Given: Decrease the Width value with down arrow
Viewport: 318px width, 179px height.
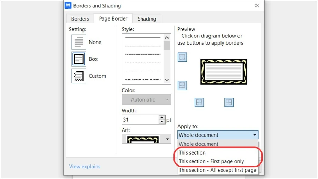Looking at the screenshot, I should click(x=161, y=122).
